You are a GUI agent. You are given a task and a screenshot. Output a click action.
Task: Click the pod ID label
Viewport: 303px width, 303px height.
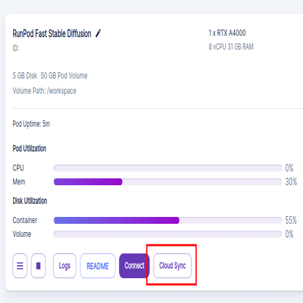pyautogui.click(x=16, y=48)
